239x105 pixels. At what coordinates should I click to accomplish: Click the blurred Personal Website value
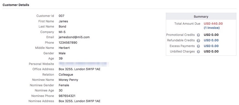coord(84,64)
